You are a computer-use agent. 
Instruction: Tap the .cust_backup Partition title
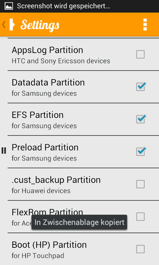pyautogui.click(x=56, y=180)
